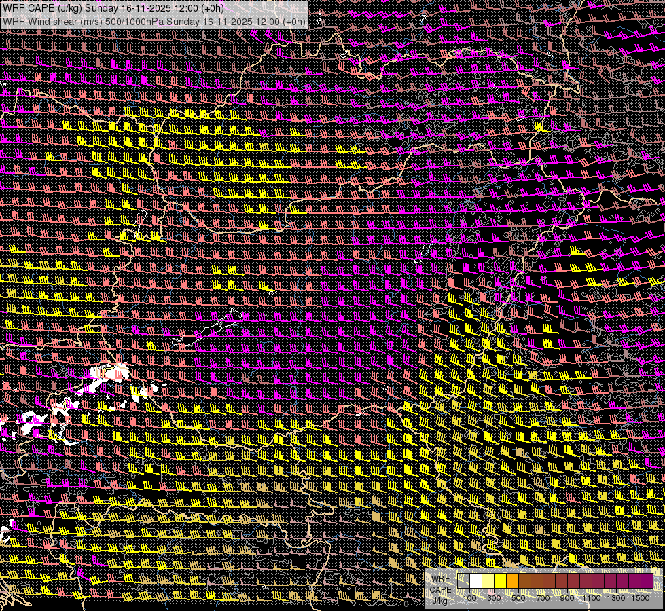Click the '1100' label on the CAPE legend
Image resolution: width=665 pixels, height=611 pixels.
(x=592, y=598)
